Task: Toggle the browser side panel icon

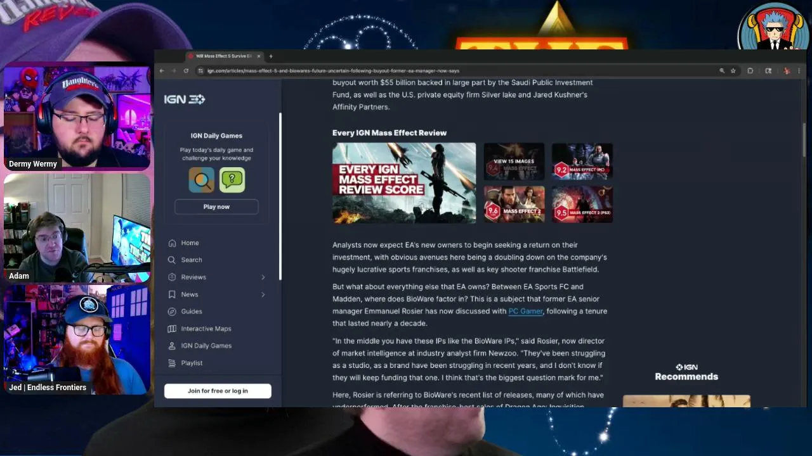Action: coord(768,71)
